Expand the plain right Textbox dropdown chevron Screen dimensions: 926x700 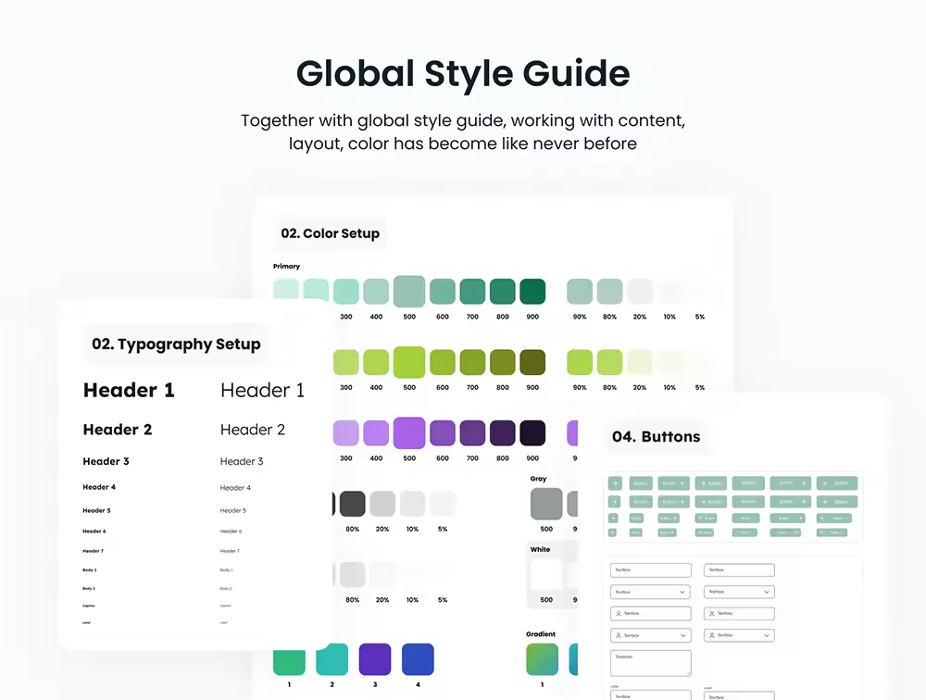767,592
